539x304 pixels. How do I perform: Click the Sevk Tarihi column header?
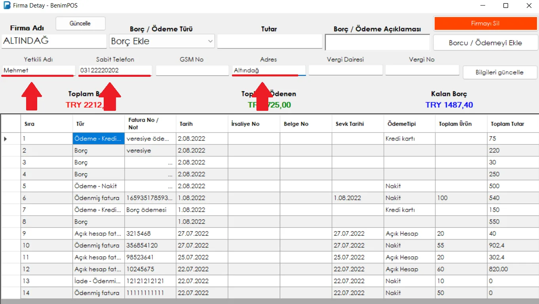pos(358,124)
